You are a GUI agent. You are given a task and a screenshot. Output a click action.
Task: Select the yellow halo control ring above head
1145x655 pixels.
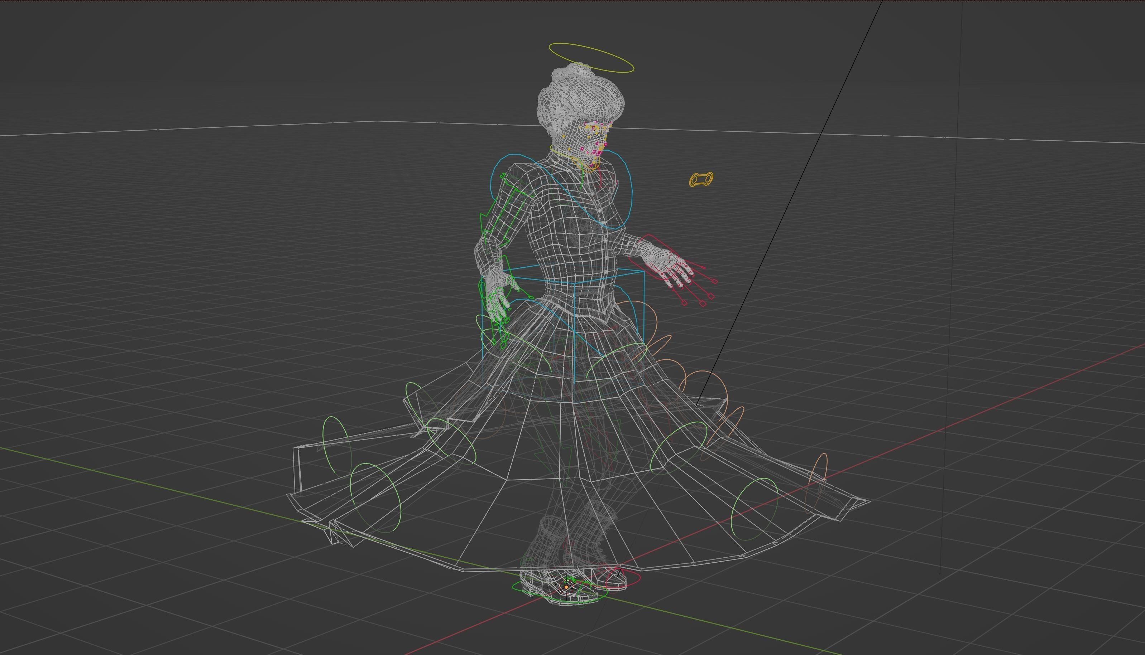(591, 58)
